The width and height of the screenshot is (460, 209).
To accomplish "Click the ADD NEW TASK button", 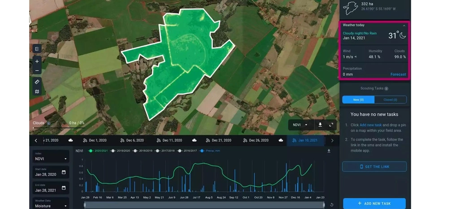I will pyautogui.click(x=374, y=204).
